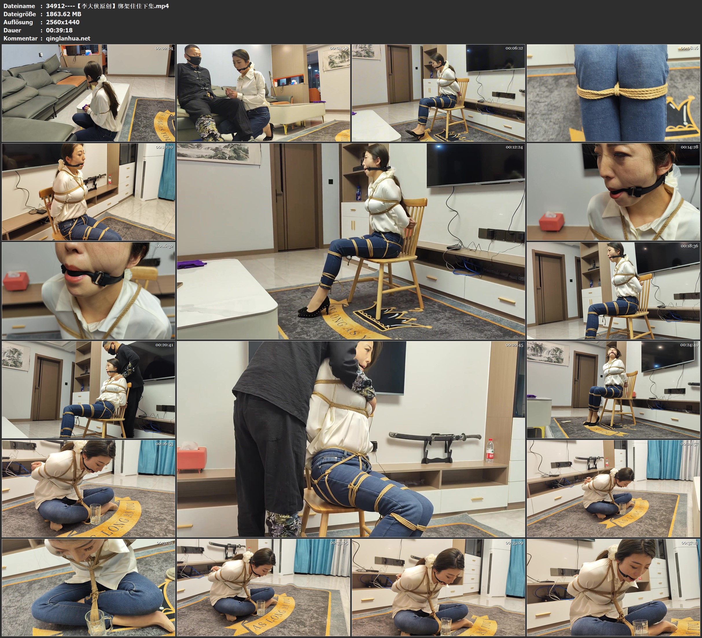This screenshot has height=638, width=702.
Task: Click the qinglanhua.net comment text
Action: point(68,38)
